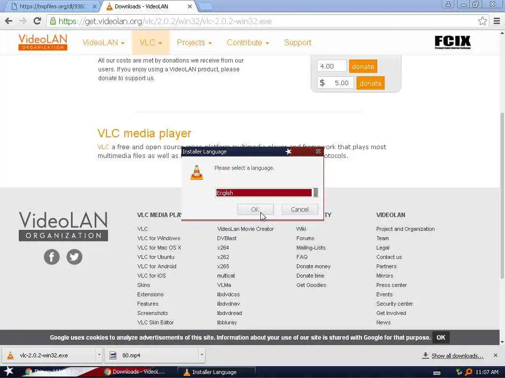Click Windows start button in taskbar
505x378 pixels.
pos(8,372)
